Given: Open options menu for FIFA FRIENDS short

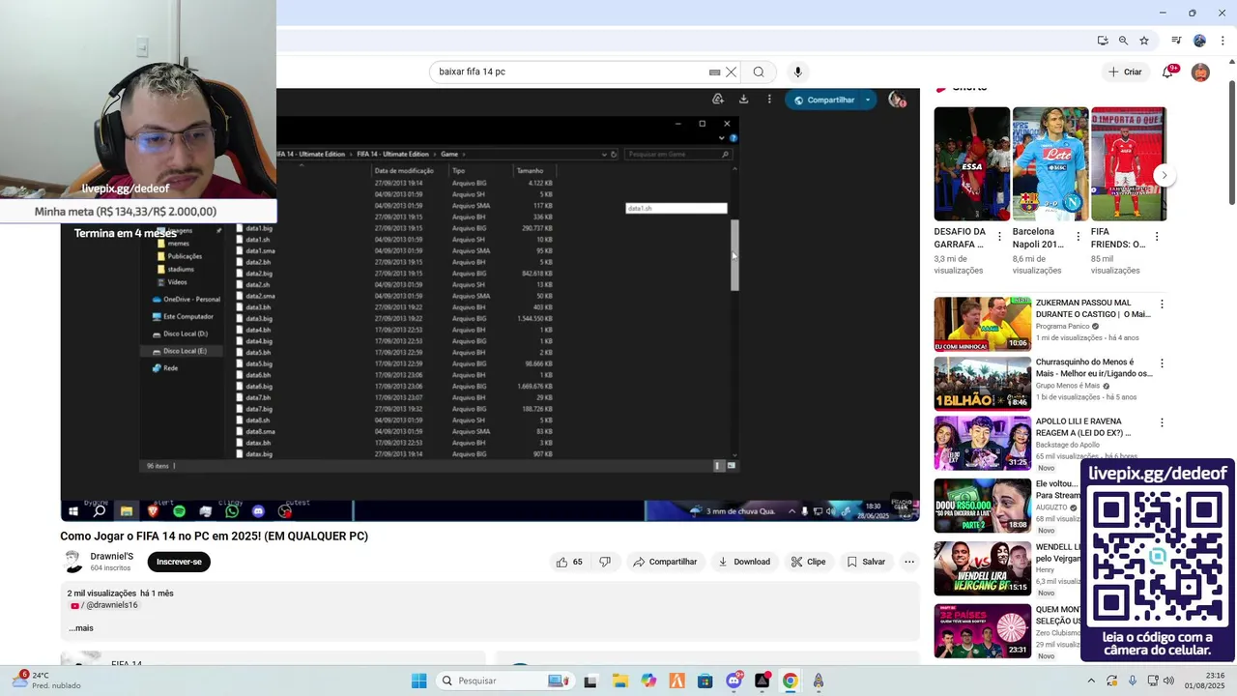Looking at the screenshot, I should (1157, 237).
